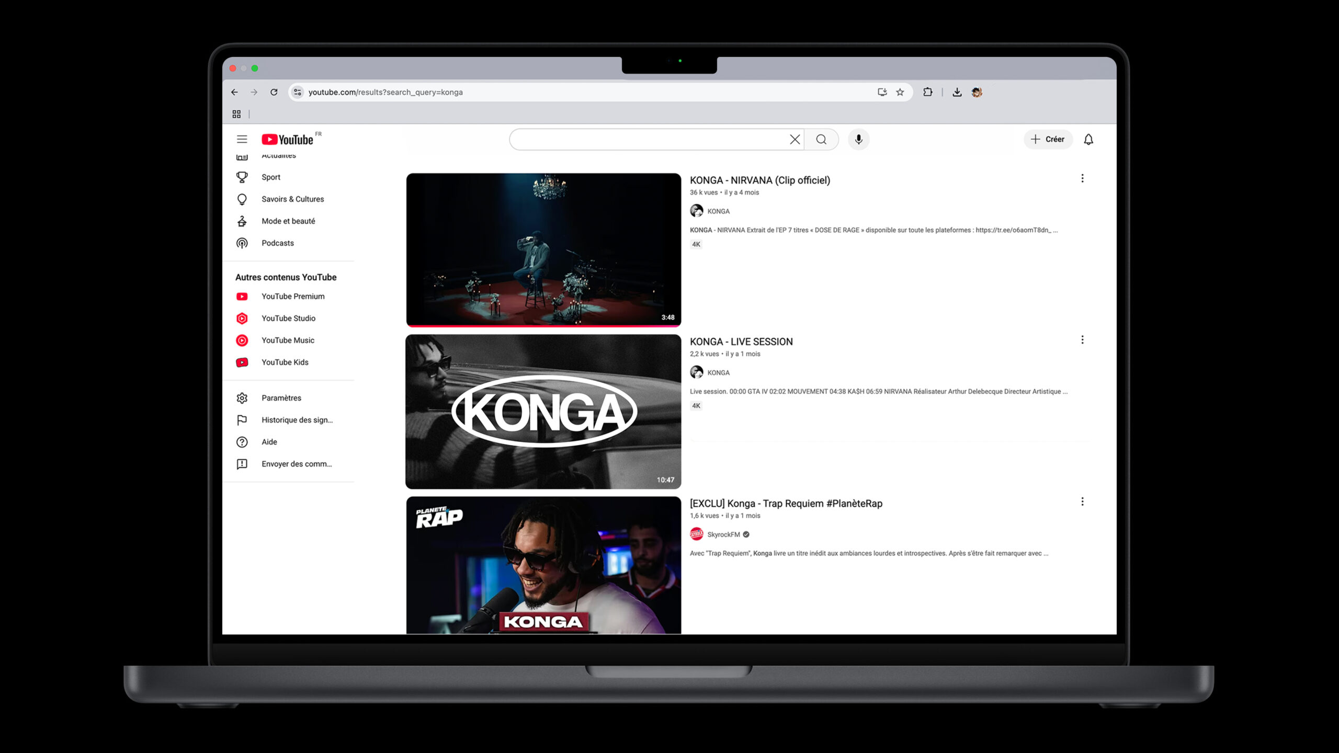The image size is (1339, 753).
Task: Open KONGA channel under NIRVANA video
Action: [x=718, y=211]
